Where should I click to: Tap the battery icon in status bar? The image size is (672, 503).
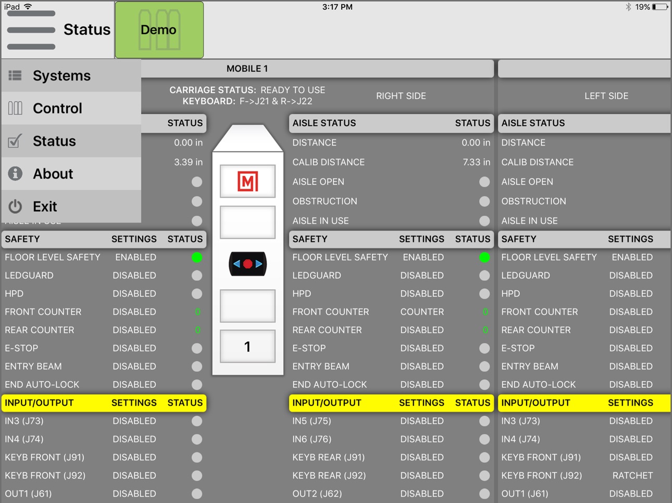pos(660,7)
